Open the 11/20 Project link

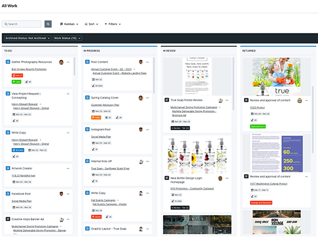point(257,108)
